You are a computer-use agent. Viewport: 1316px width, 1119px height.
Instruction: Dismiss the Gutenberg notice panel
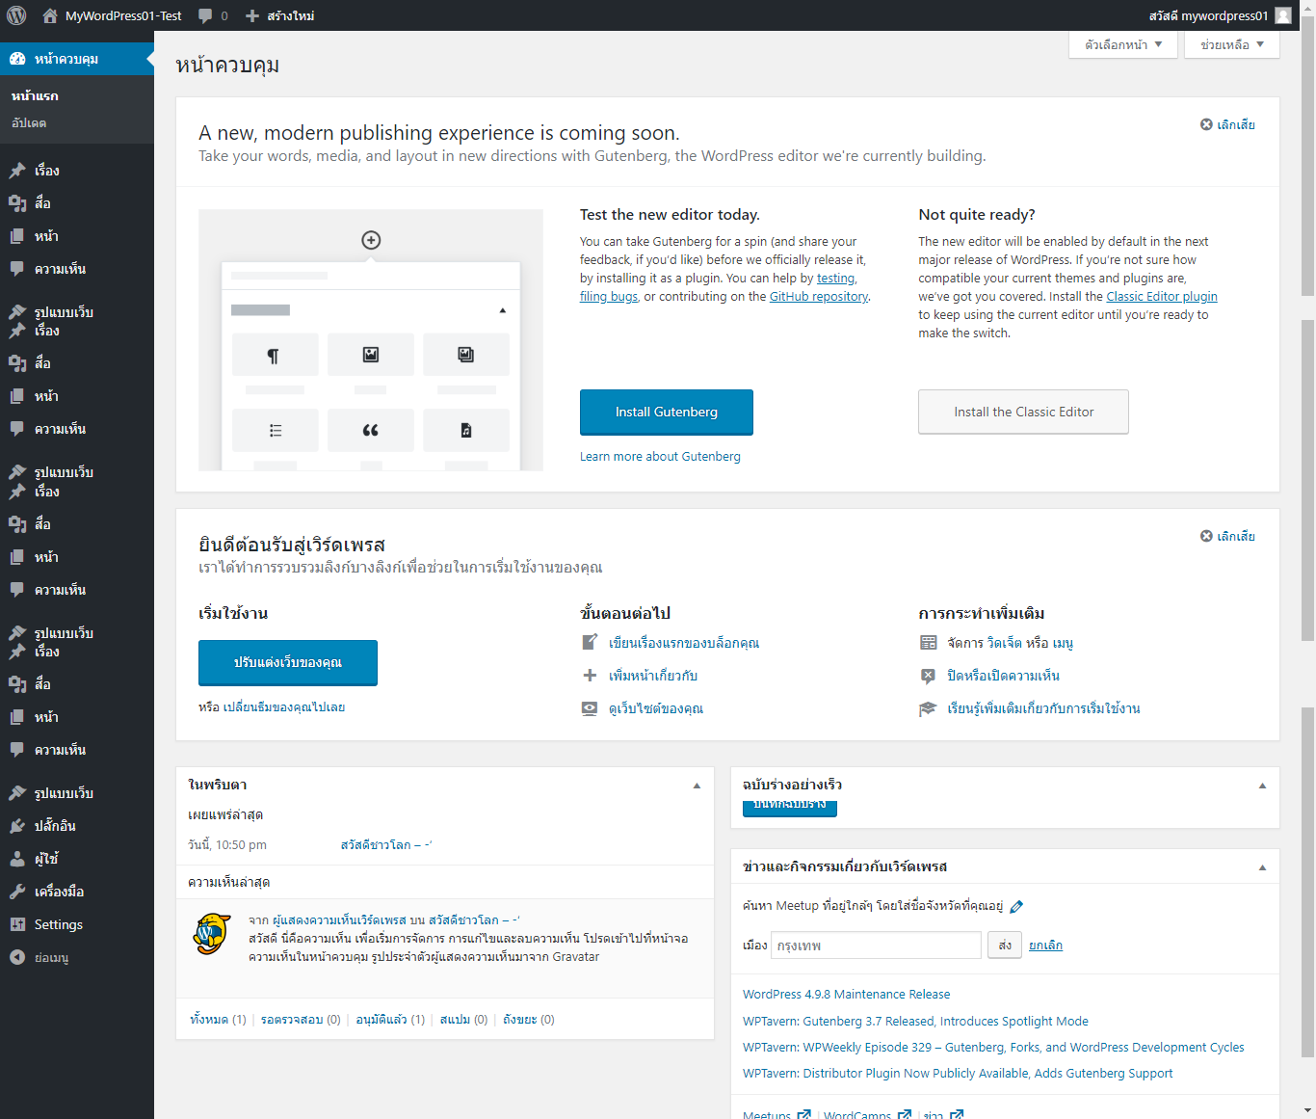point(1227,124)
